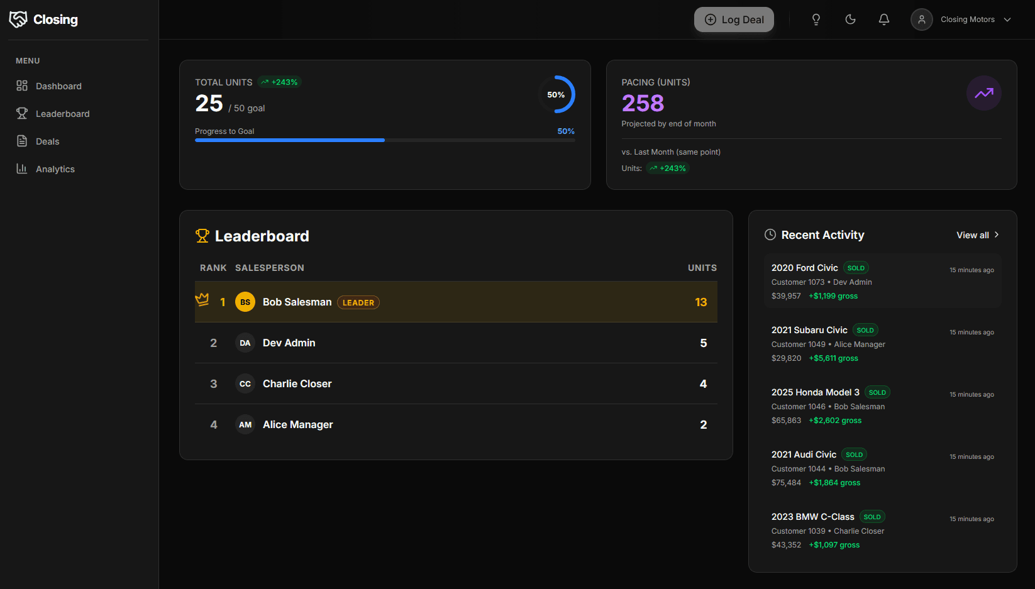Click the notifications bell icon
This screenshot has width=1035, height=589.
[x=884, y=19]
